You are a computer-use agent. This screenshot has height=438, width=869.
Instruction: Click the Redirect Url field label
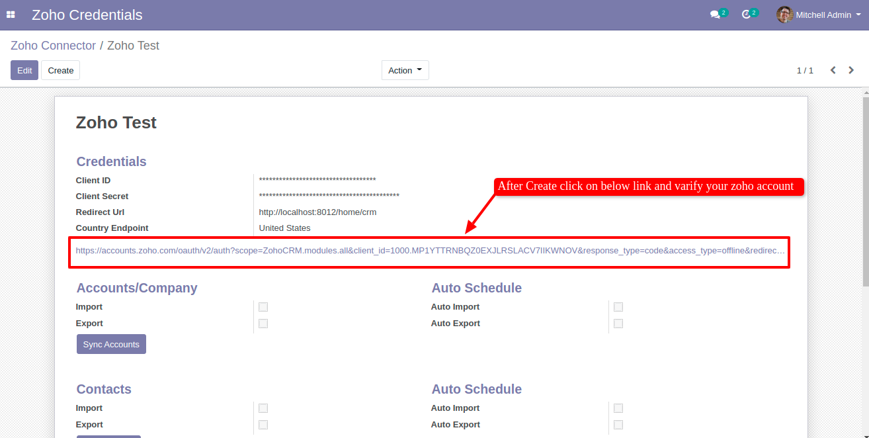[x=100, y=212]
